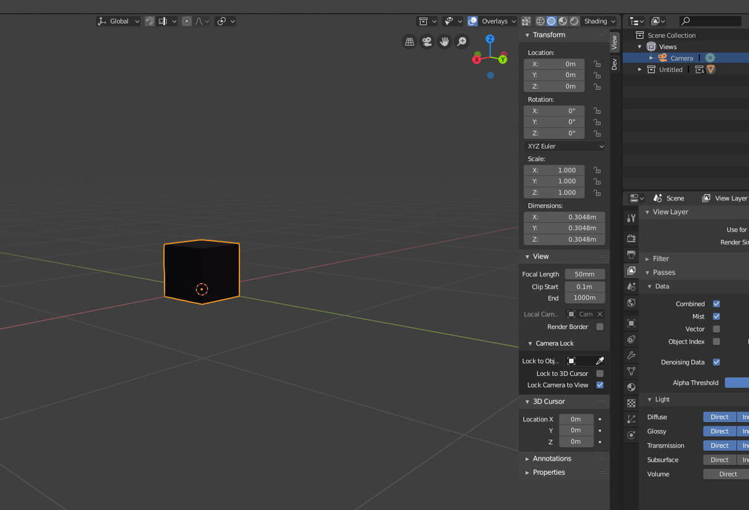This screenshot has height=510, width=749.
Task: Open the Render Properties tab
Action: click(x=630, y=238)
